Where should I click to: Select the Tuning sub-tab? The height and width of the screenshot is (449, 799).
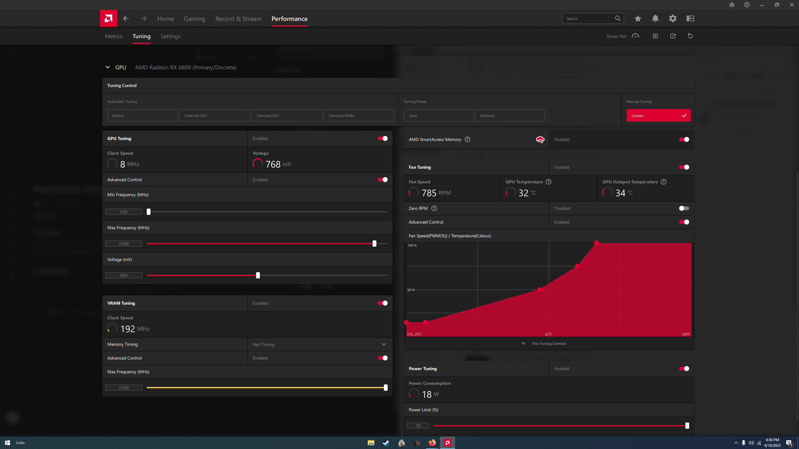[x=141, y=36]
